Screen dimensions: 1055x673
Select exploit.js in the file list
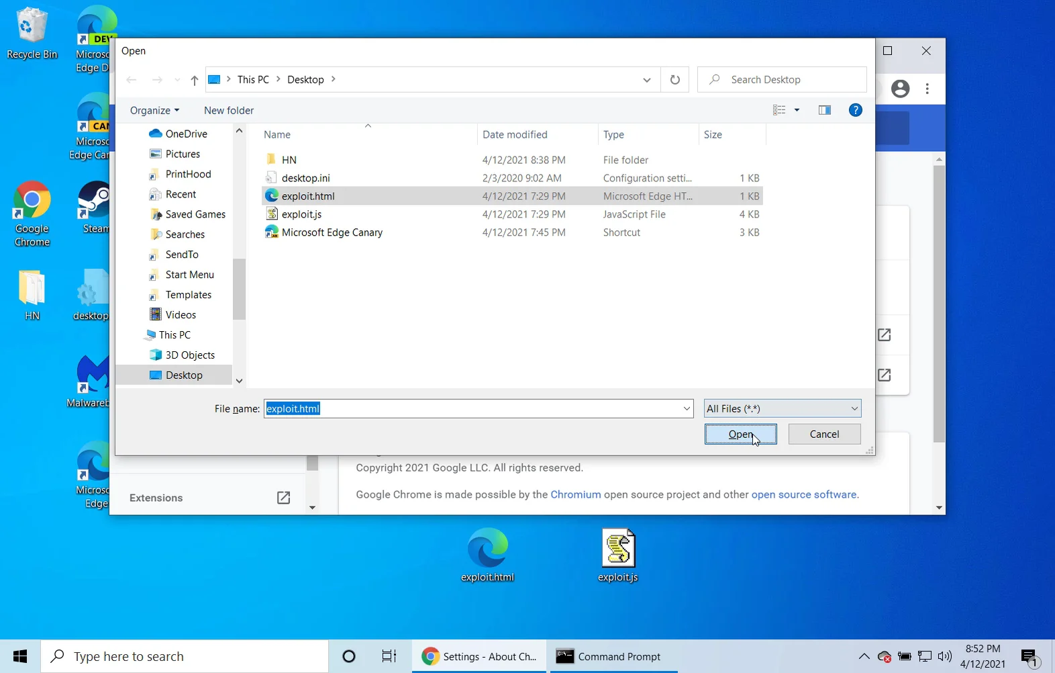513,214
